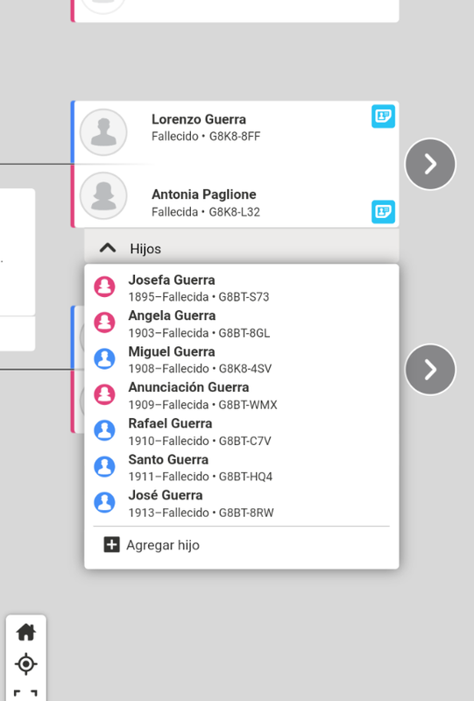
Task: Click male icon next to José Guerra
Action: point(104,502)
